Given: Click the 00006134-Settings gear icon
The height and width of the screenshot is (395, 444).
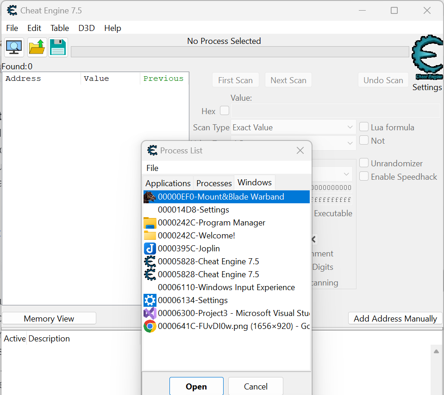Looking at the screenshot, I should 150,300.
